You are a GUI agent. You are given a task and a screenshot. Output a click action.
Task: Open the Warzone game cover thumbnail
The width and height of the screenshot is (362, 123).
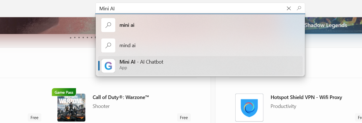pos(71,107)
